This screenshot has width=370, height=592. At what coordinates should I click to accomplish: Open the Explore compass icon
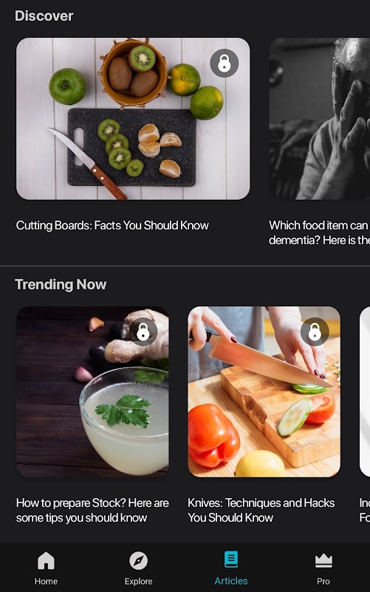tap(138, 560)
